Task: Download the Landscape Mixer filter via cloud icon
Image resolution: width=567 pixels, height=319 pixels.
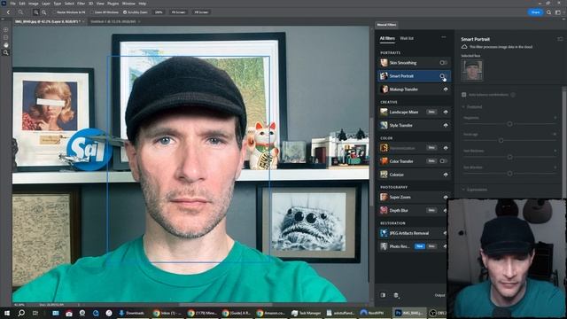Action: pyautogui.click(x=446, y=113)
